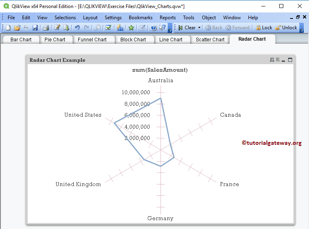Print using the printer icon
Image resolution: width=309 pixels, height=229 pixels.
point(46,28)
